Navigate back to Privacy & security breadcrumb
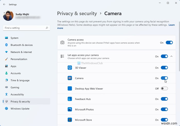Viewport: 180px width, 126px height. (x=77, y=13)
